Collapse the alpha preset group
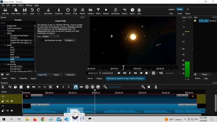The height and width of the screenshot is (122, 217). pyautogui.click(x=5, y=33)
